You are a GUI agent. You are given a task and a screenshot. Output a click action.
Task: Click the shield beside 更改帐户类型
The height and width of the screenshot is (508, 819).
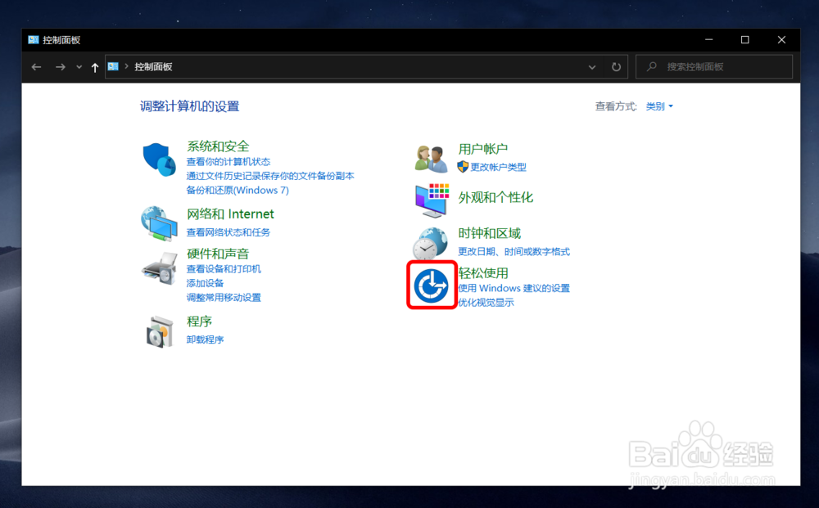click(463, 167)
